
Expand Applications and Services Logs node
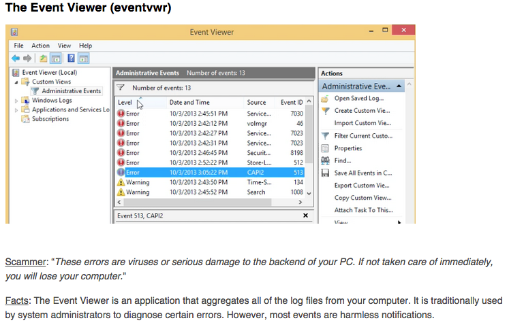[x=16, y=109]
